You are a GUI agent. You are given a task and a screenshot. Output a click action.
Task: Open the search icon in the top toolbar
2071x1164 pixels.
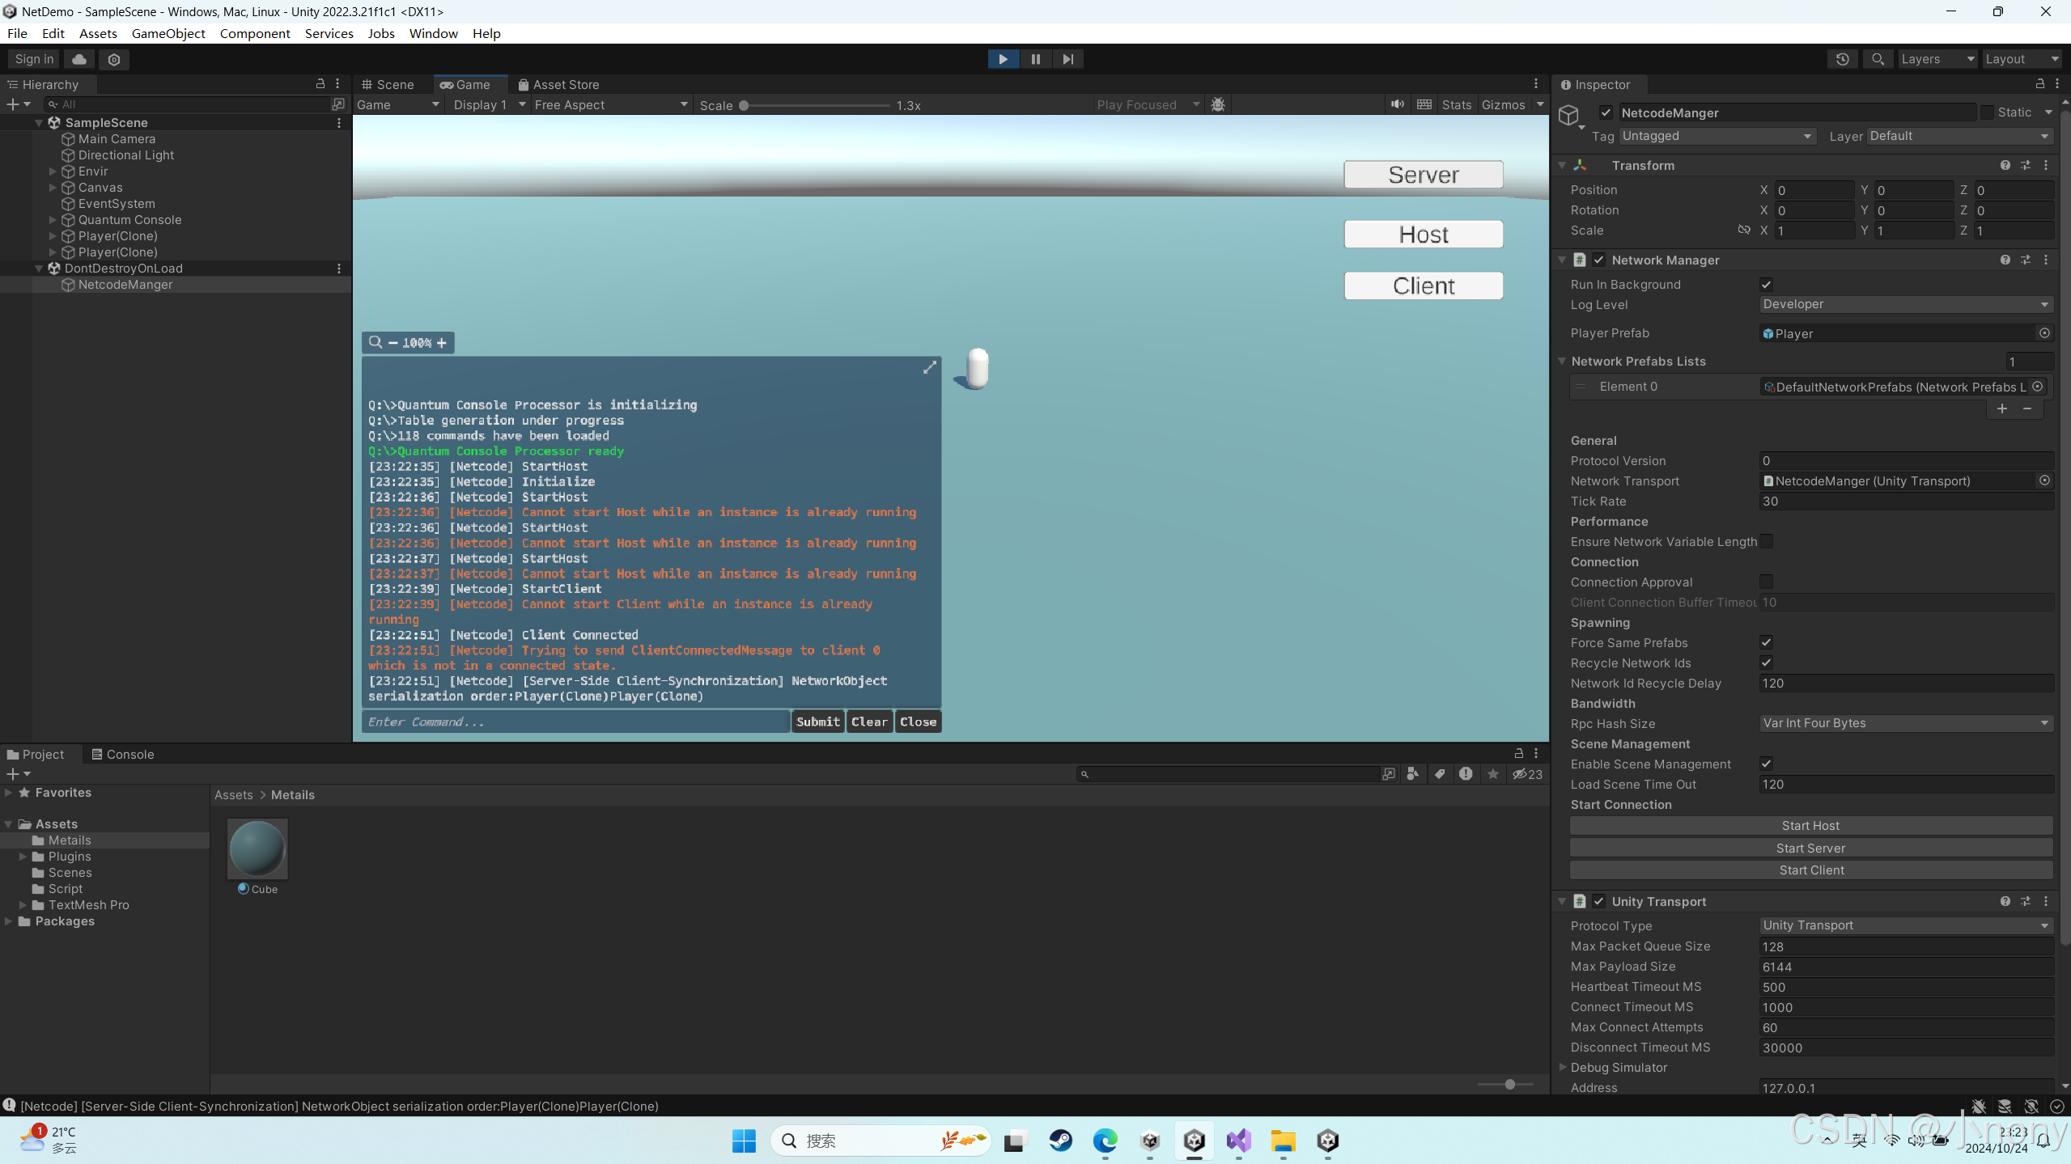pyautogui.click(x=1878, y=58)
